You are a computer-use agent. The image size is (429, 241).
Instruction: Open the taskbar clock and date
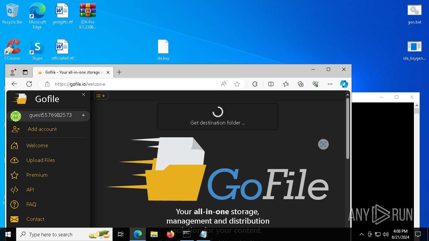click(401, 234)
